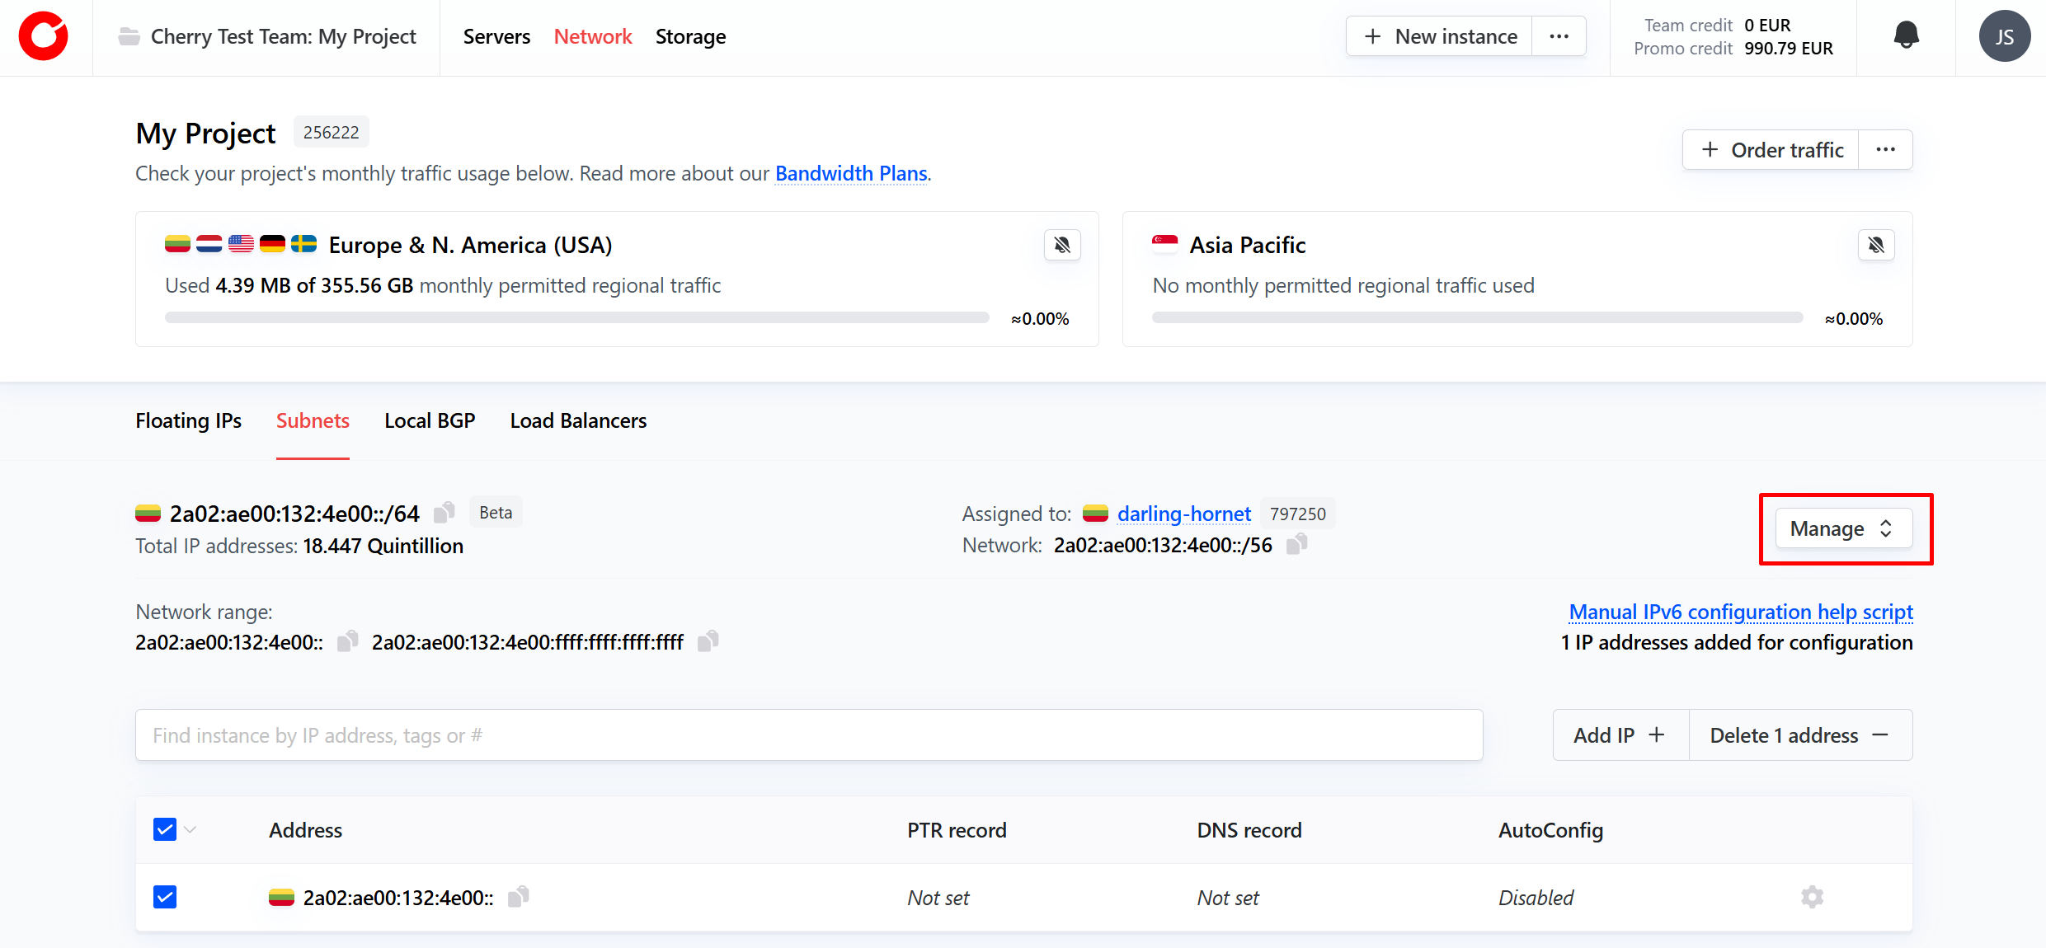
Task: Open more options next to Order traffic
Action: 1885,149
